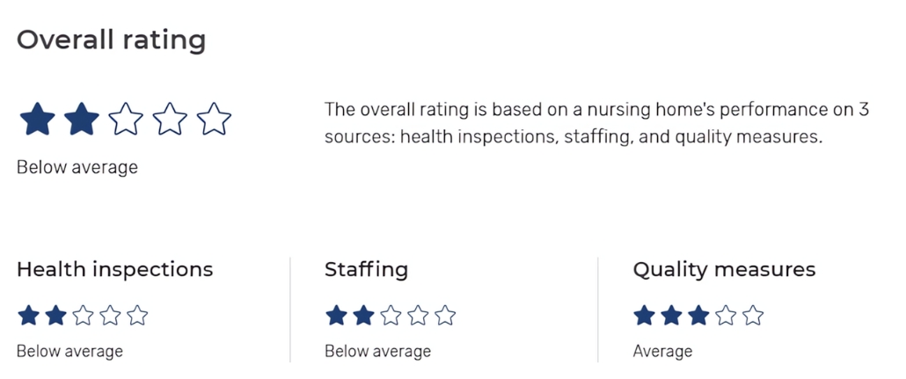This screenshot has width=906, height=379.
Task: Click the second star under Health inspections
Action: click(x=56, y=316)
